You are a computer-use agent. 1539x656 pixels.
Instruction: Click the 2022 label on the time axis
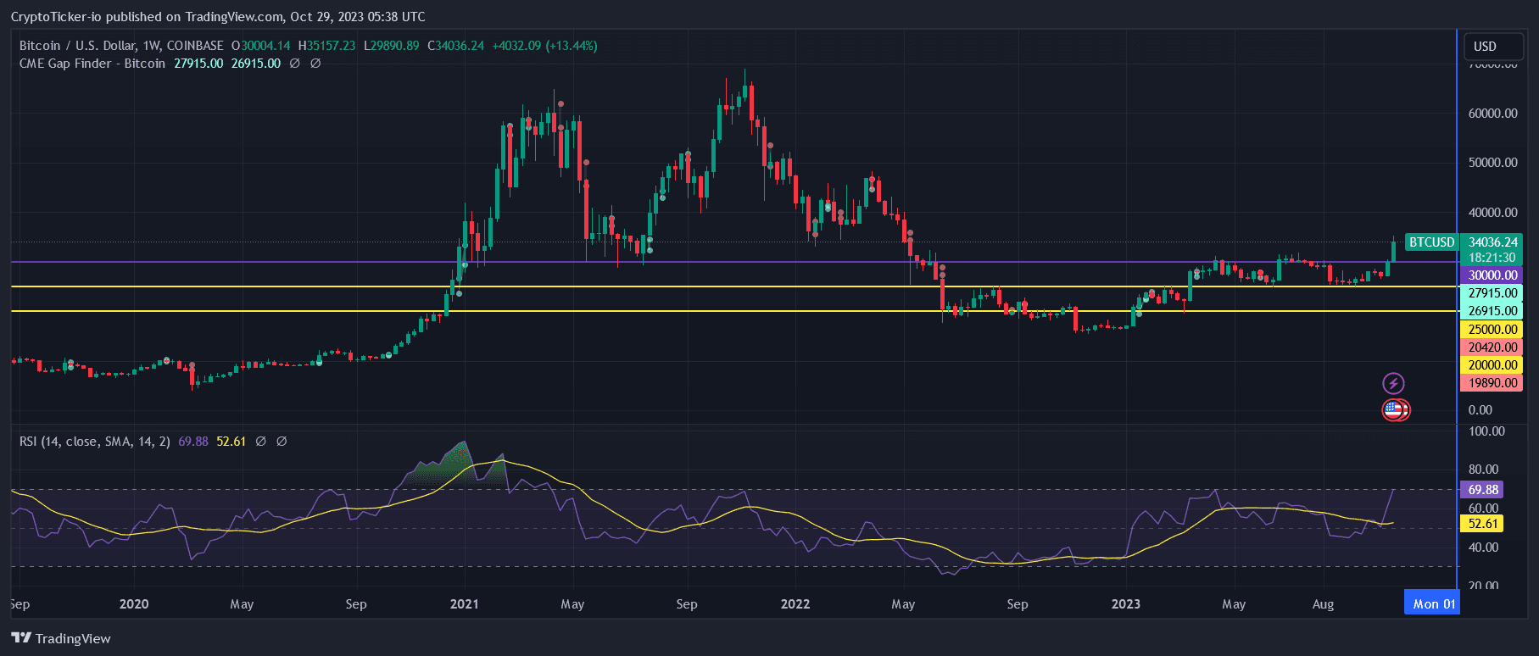point(795,604)
